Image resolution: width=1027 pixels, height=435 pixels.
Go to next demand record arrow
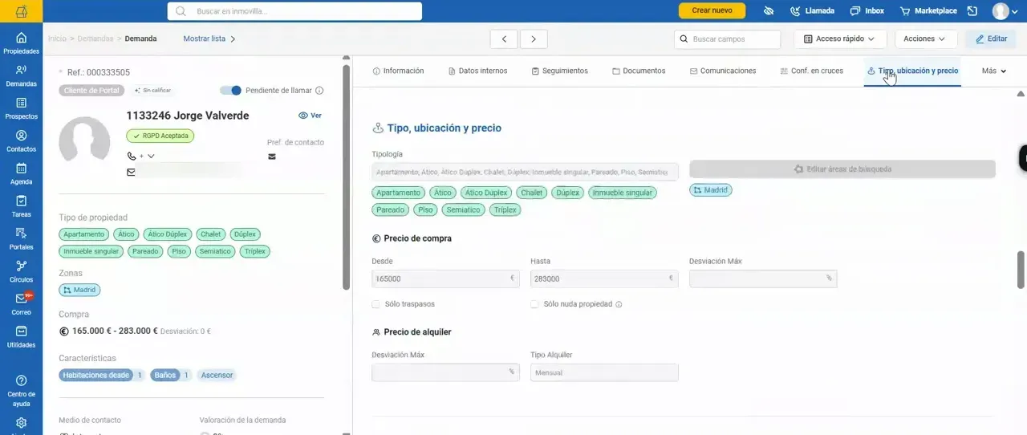[534, 39]
